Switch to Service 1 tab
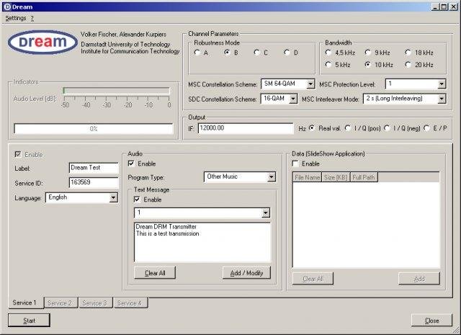461x335 pixels. tap(24, 303)
